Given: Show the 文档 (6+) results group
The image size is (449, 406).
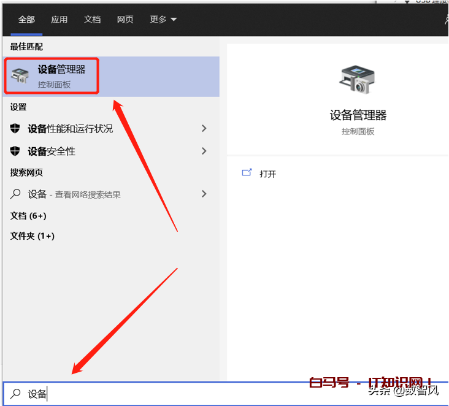Looking at the screenshot, I should coord(28,216).
